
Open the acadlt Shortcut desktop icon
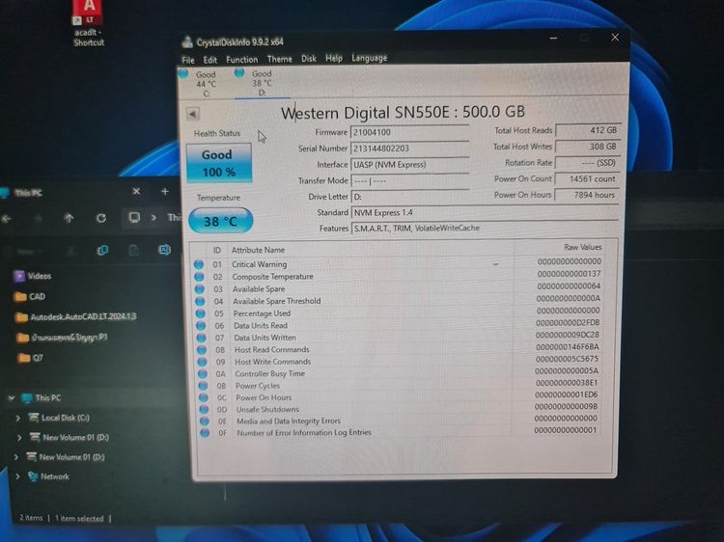coord(89,23)
